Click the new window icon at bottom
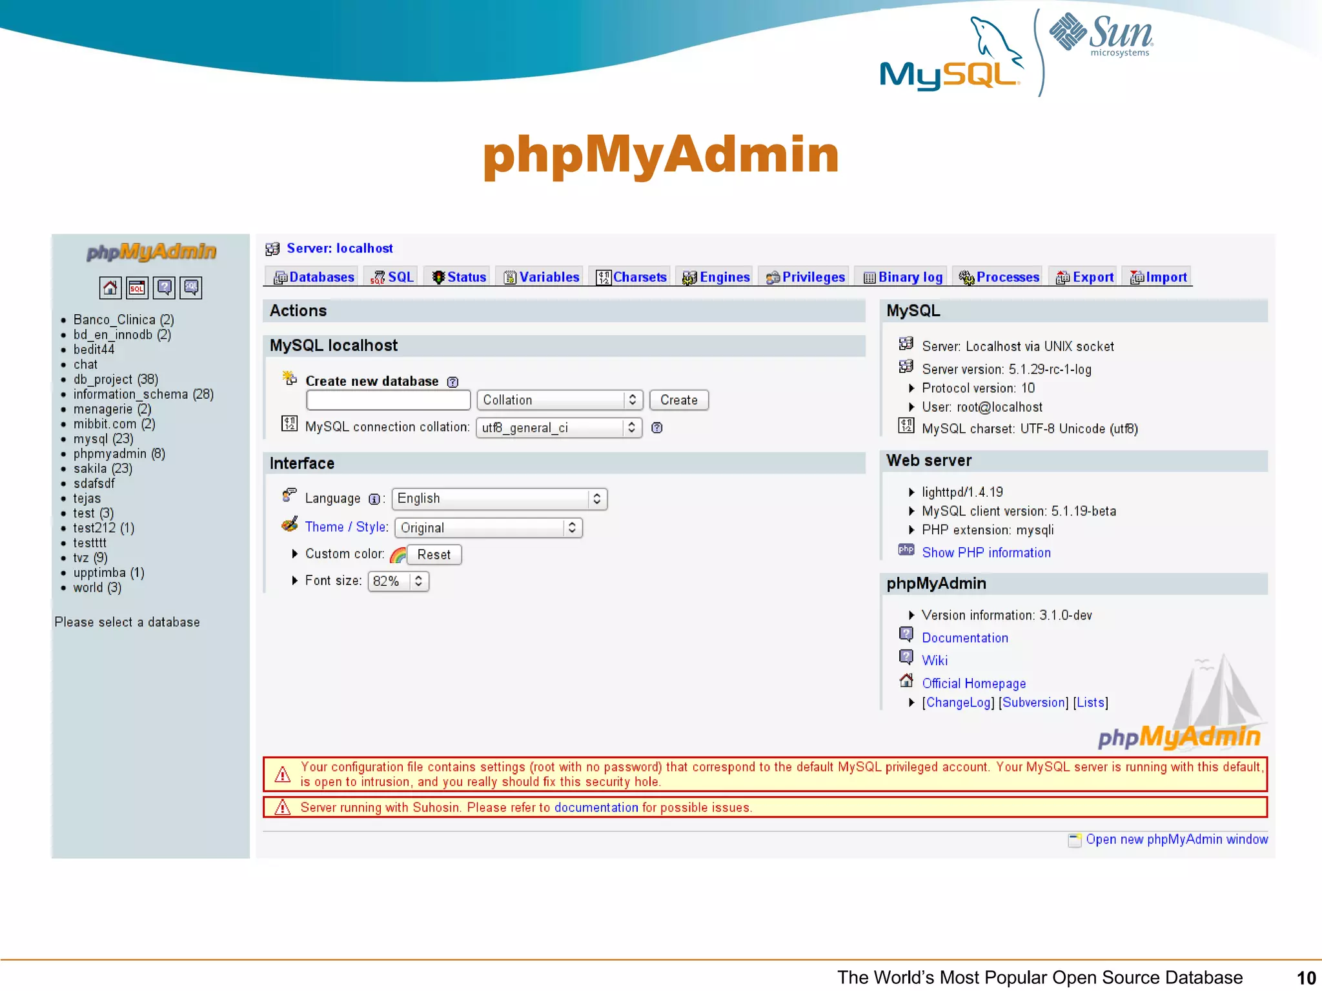The image size is (1322, 991). (1075, 840)
